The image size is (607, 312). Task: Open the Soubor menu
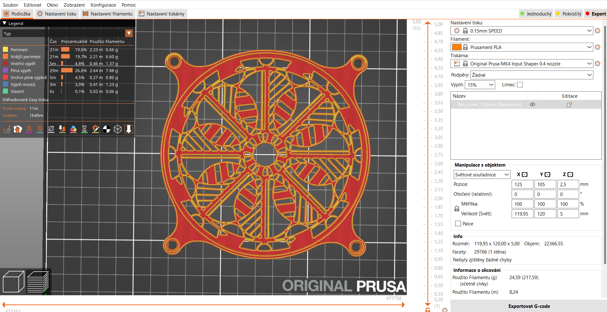(x=10, y=5)
